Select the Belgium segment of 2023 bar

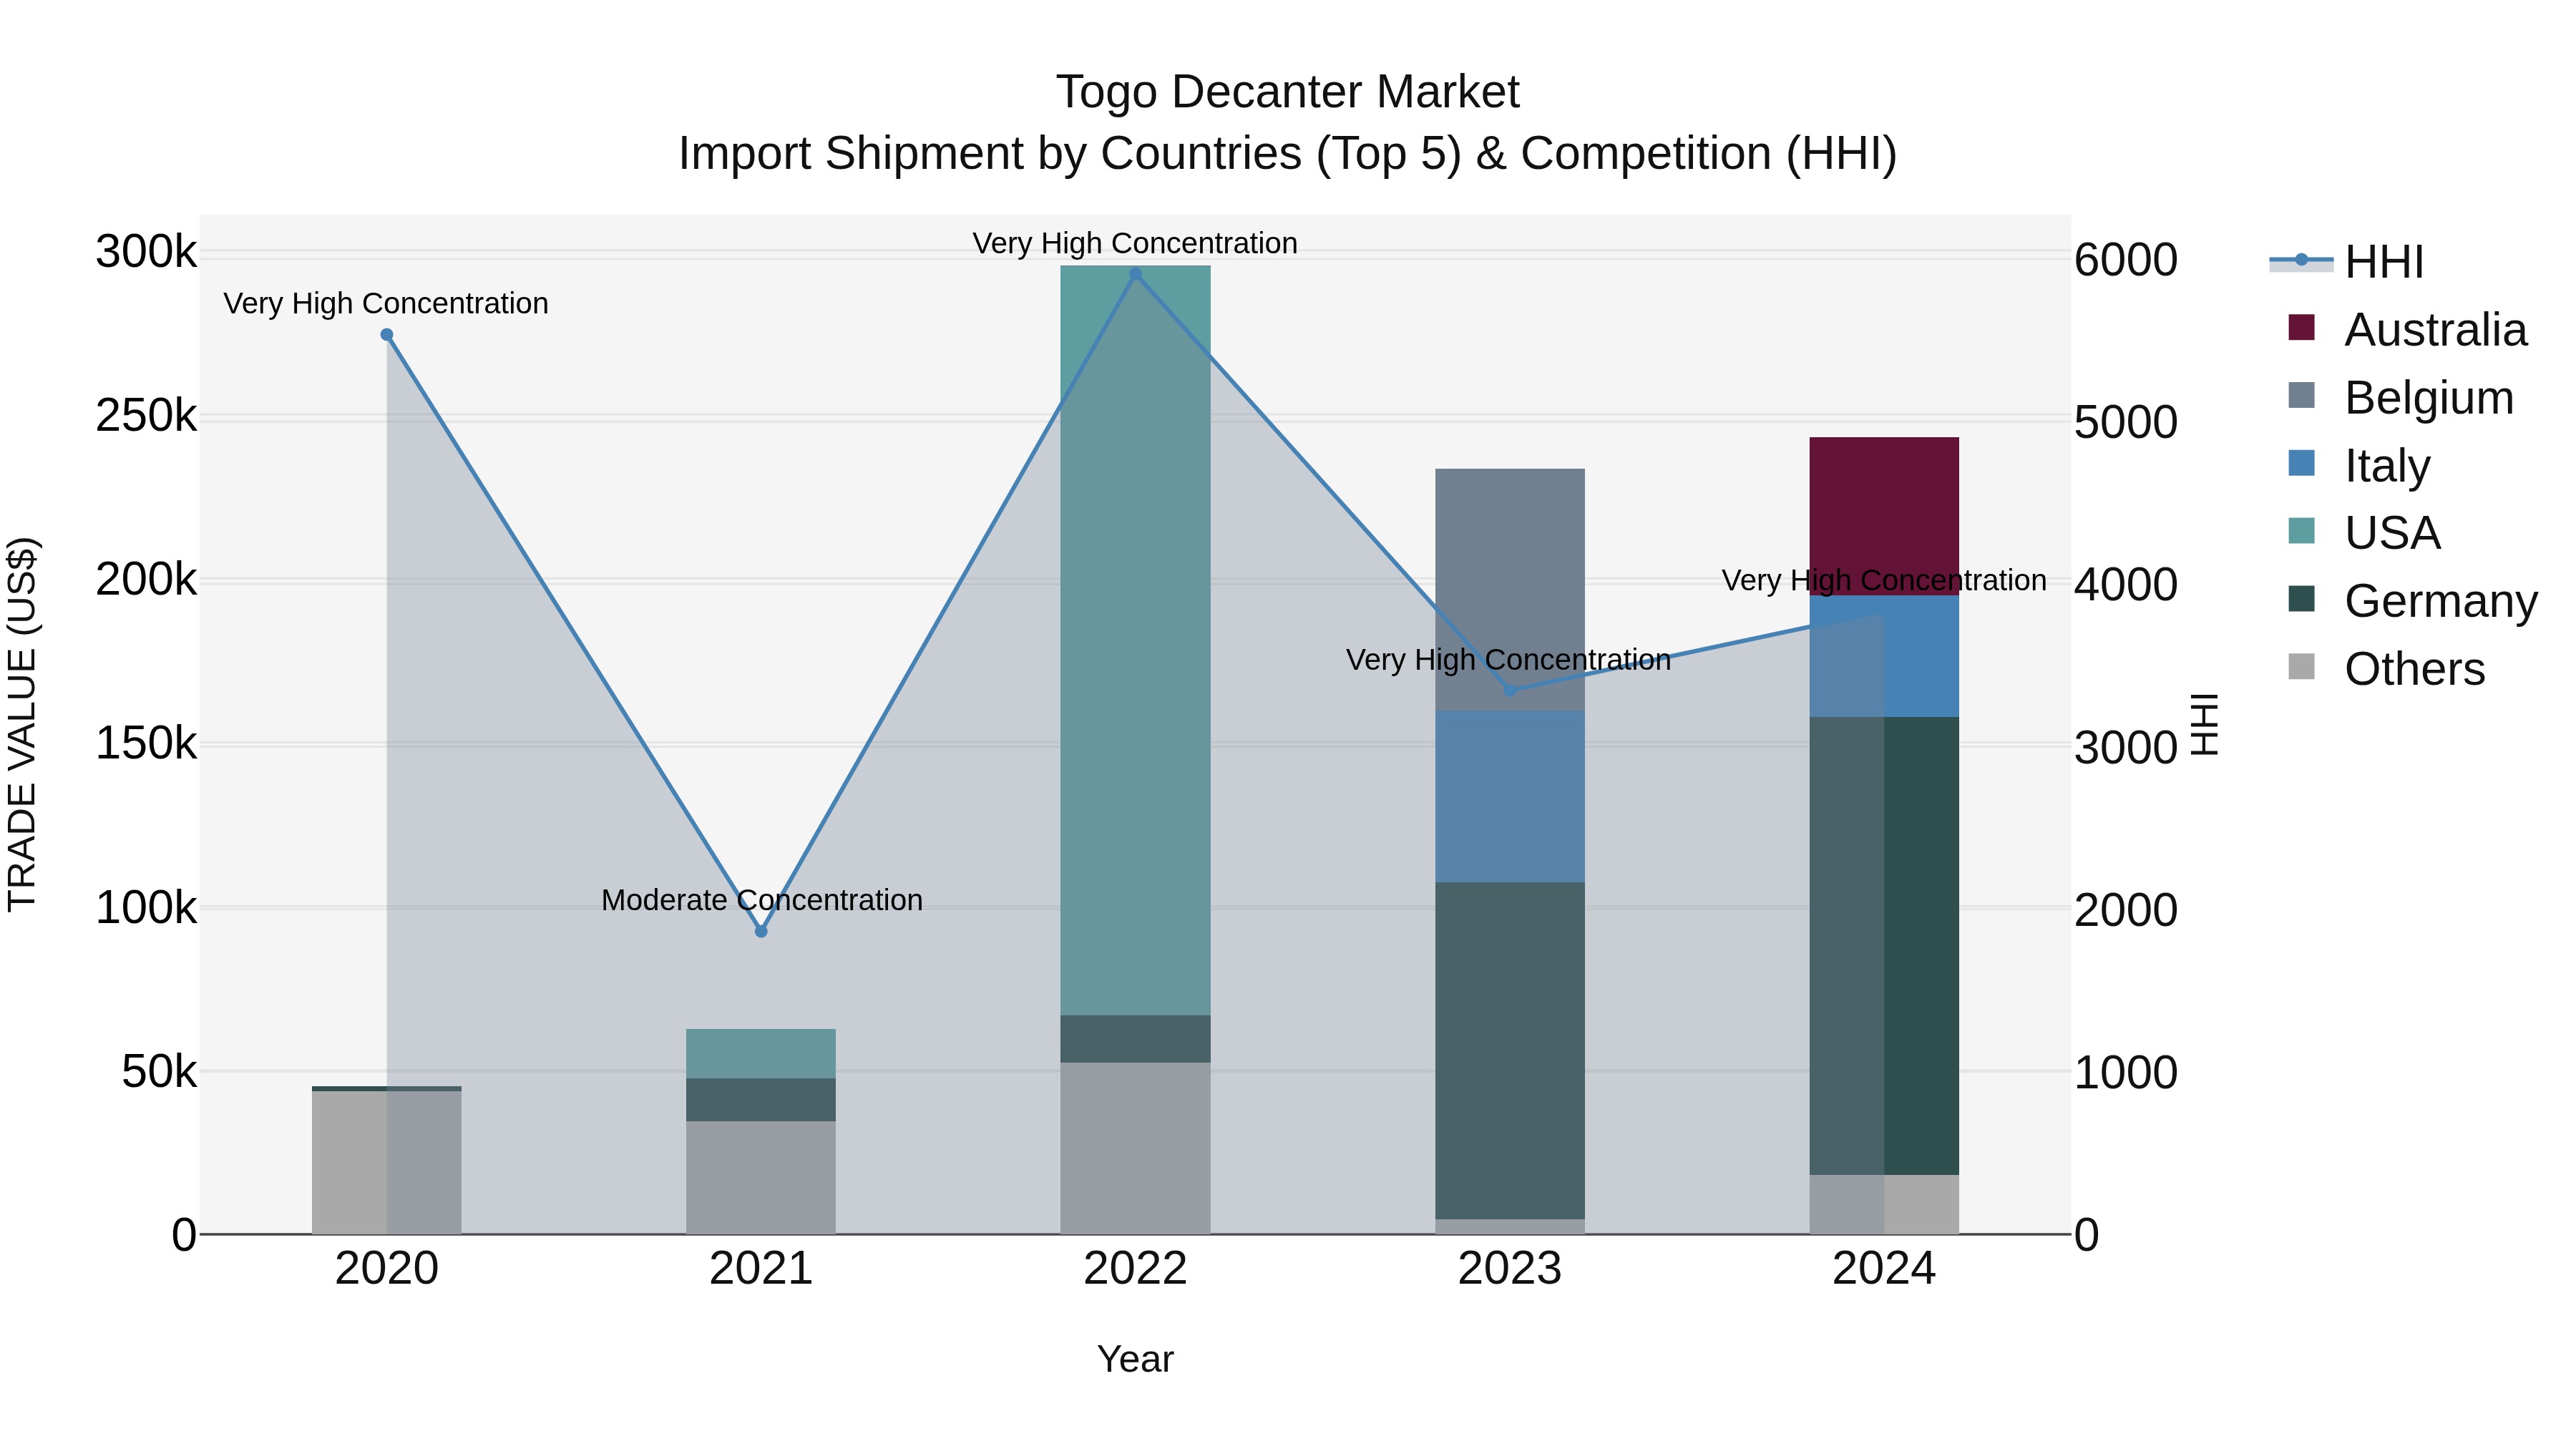pyautogui.click(x=1510, y=590)
